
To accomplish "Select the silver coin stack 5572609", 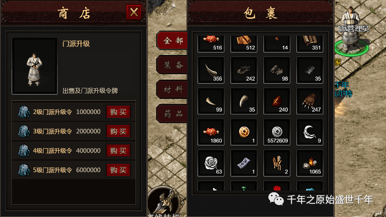I will [277, 132].
